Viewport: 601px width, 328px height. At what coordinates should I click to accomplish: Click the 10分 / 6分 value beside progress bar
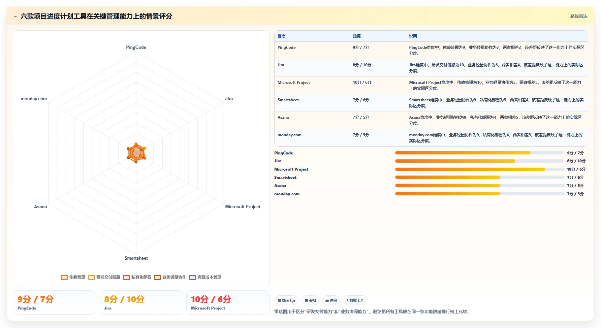576,169
